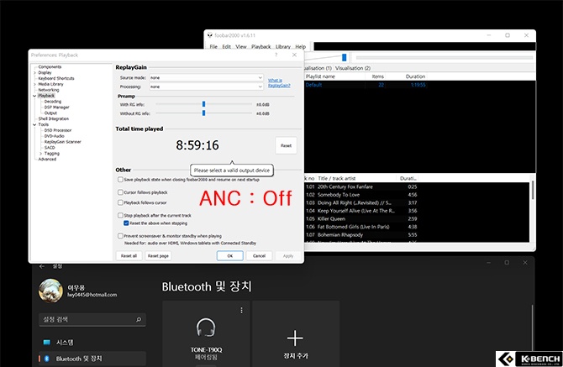Click the OK button in Preferences

(x=229, y=256)
